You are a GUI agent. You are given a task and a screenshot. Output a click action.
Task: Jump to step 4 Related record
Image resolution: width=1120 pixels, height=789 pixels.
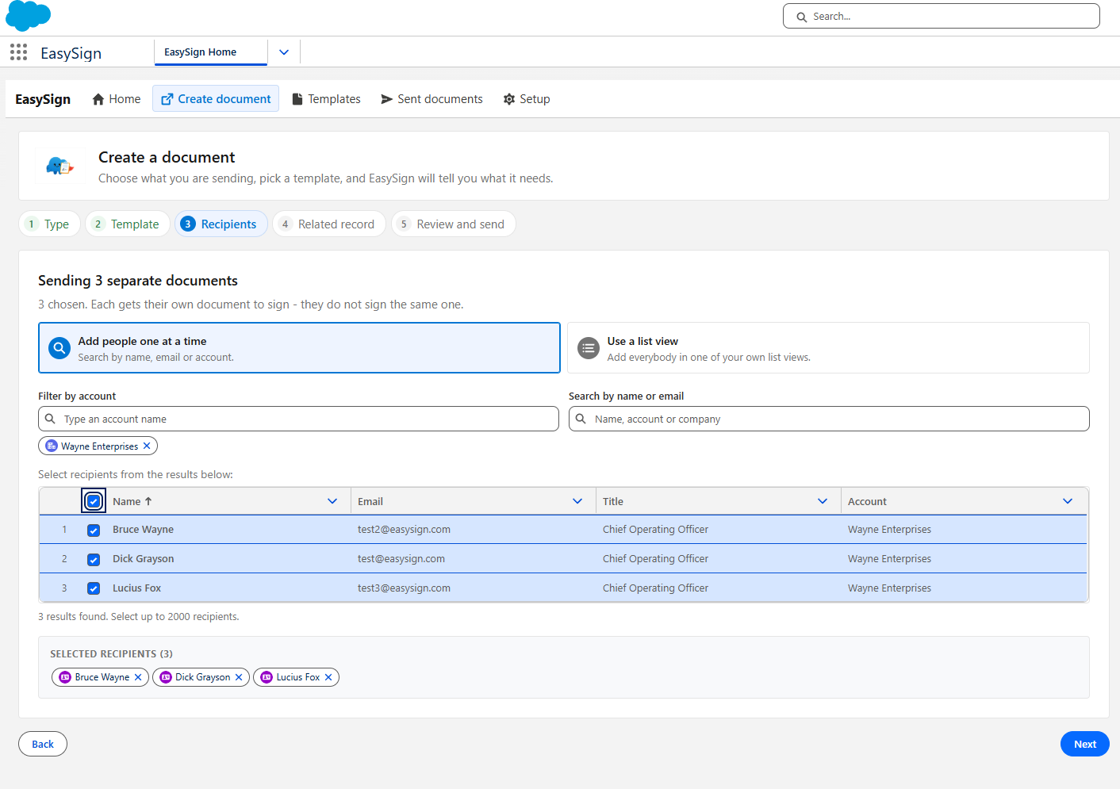coord(329,224)
